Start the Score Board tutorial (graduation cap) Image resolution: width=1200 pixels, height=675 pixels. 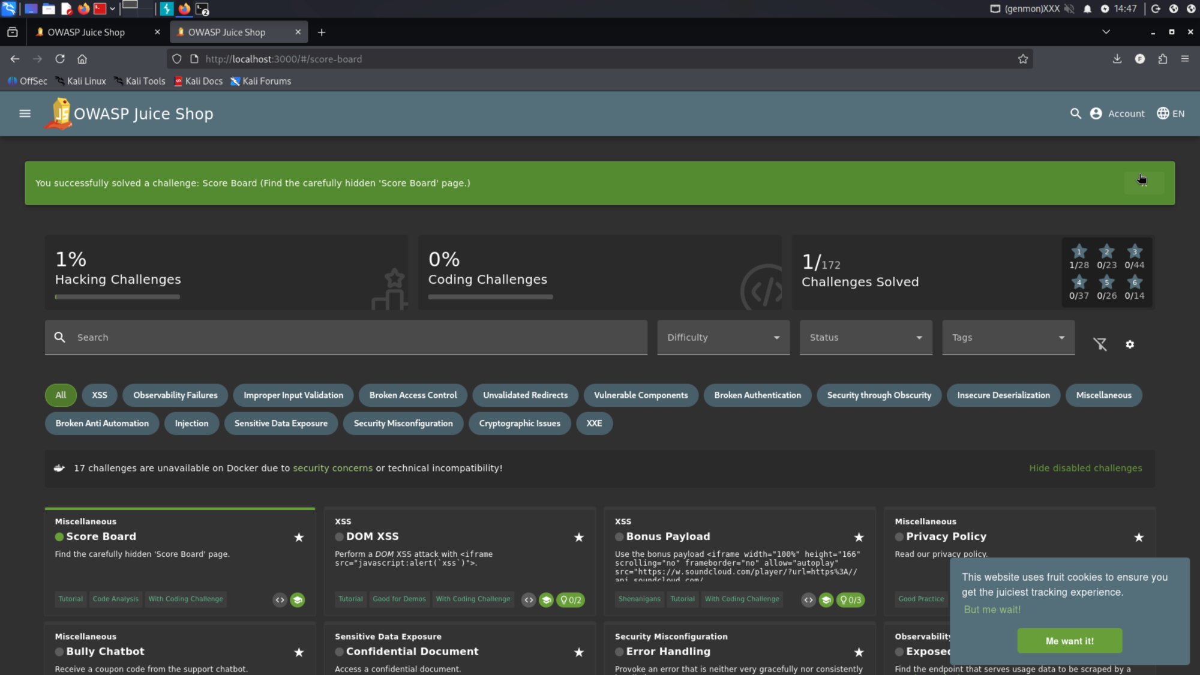pos(298,599)
